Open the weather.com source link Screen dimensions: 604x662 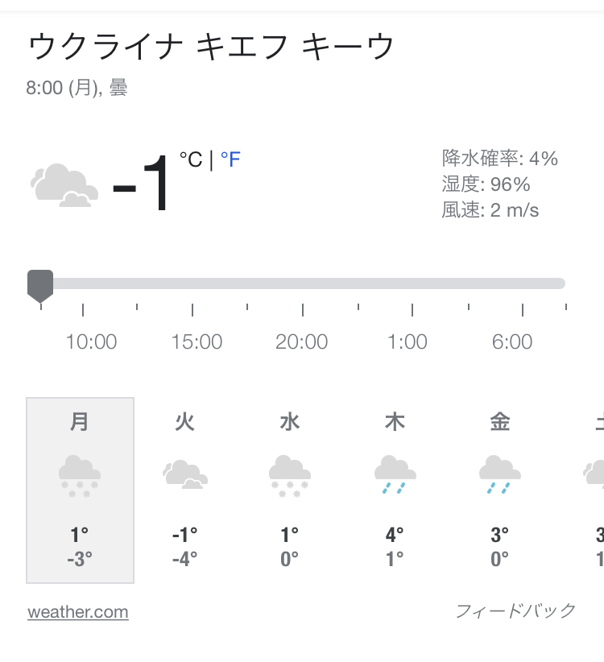78,612
